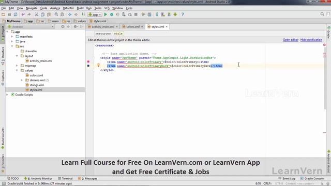Switch to the activity_main.xml editor tab
331x186 pixels.
103,27
